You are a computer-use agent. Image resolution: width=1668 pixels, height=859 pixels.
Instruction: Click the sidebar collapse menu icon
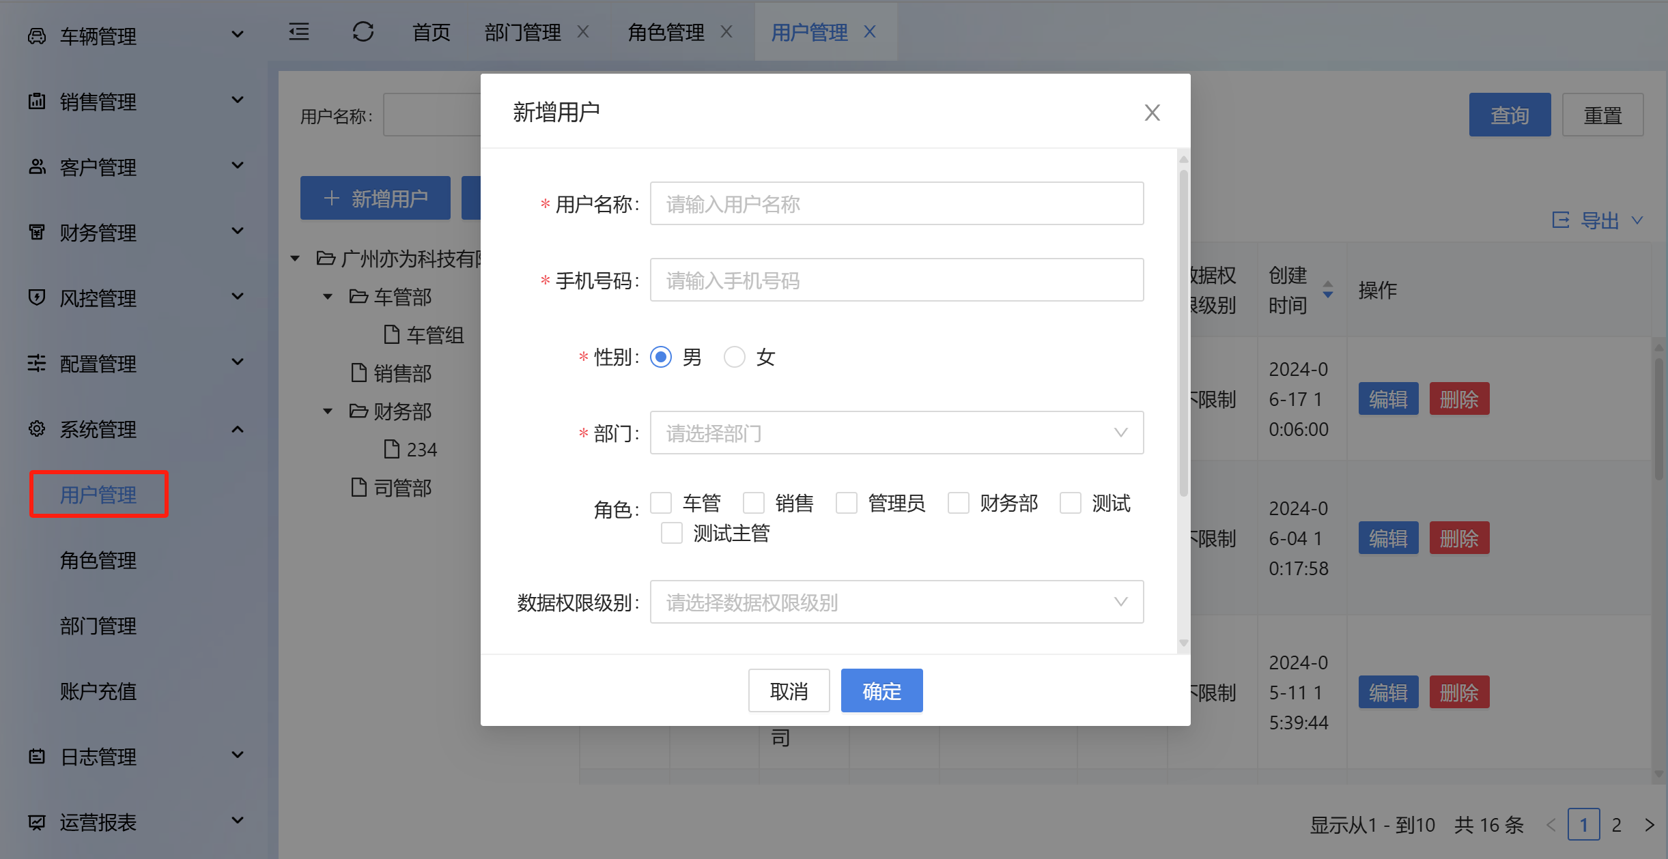[299, 32]
